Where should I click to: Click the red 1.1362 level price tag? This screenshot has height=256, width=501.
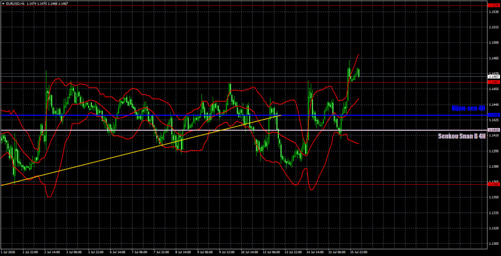[492, 184]
